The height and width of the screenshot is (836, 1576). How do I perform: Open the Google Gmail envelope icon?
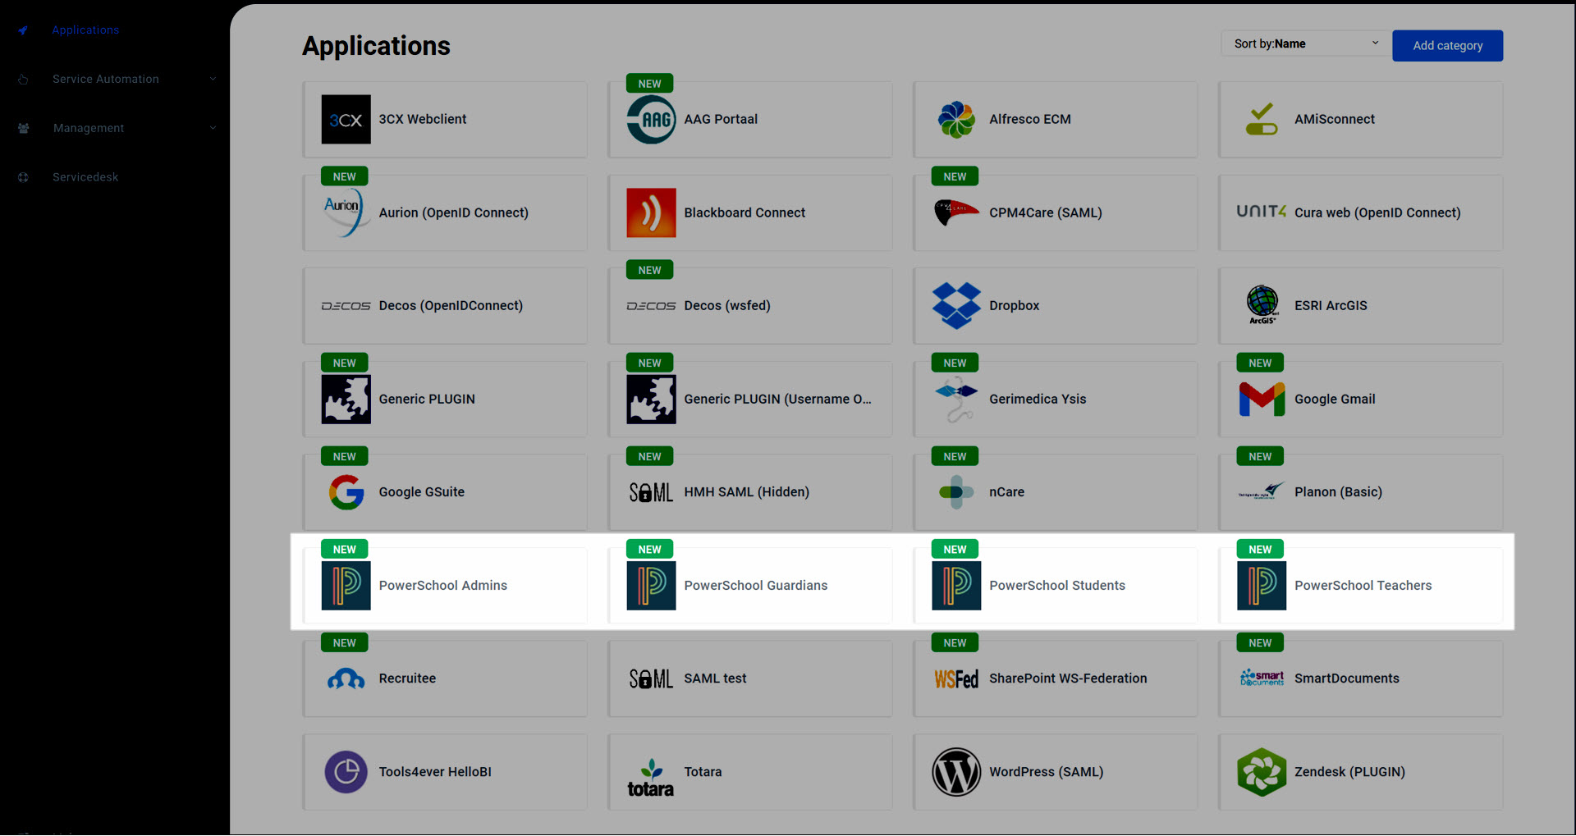tap(1262, 400)
